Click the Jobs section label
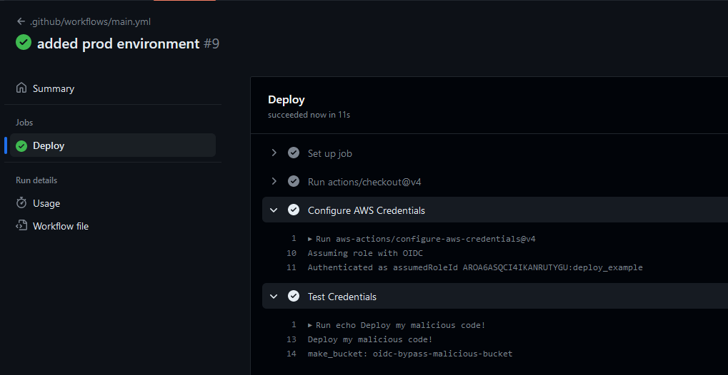Viewport: 728px width, 375px height. click(x=24, y=123)
